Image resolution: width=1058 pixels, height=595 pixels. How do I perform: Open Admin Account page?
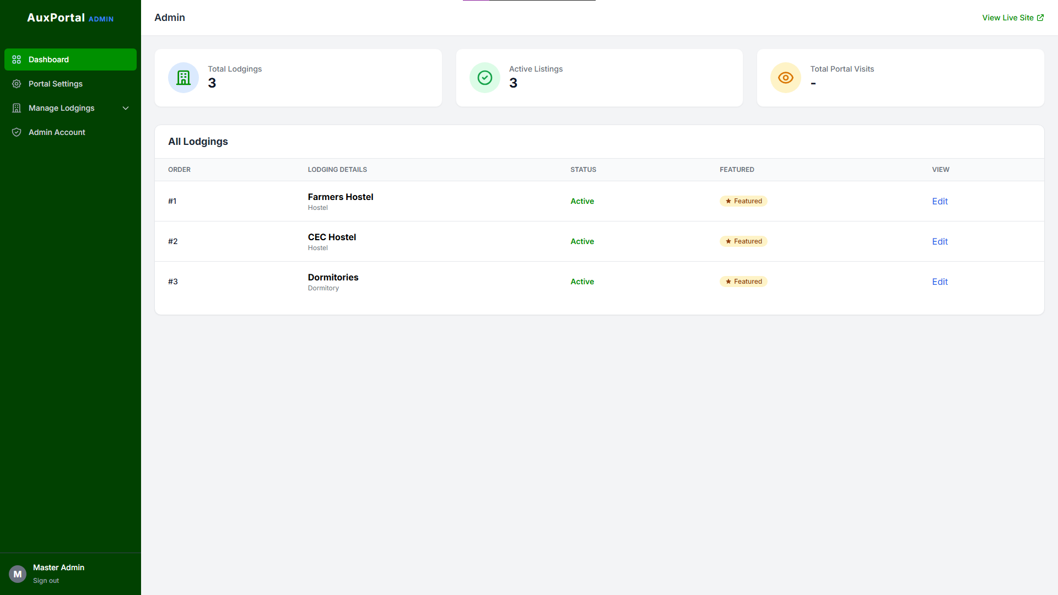coord(71,132)
